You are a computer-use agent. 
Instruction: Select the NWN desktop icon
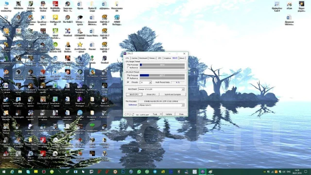coord(68,101)
